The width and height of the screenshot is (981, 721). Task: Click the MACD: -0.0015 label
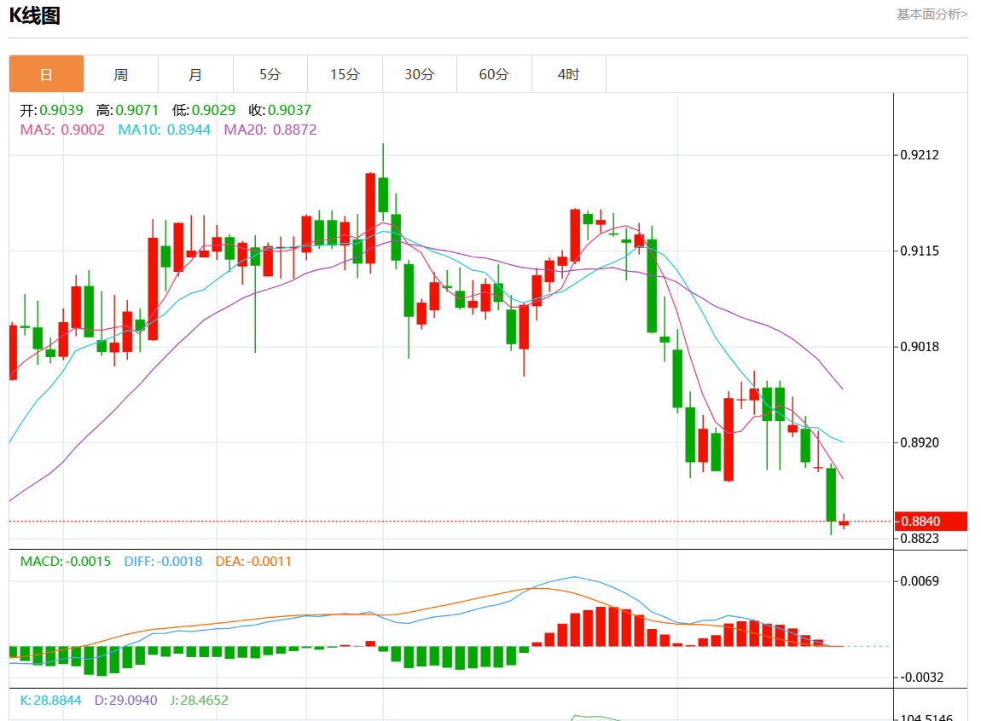click(66, 562)
